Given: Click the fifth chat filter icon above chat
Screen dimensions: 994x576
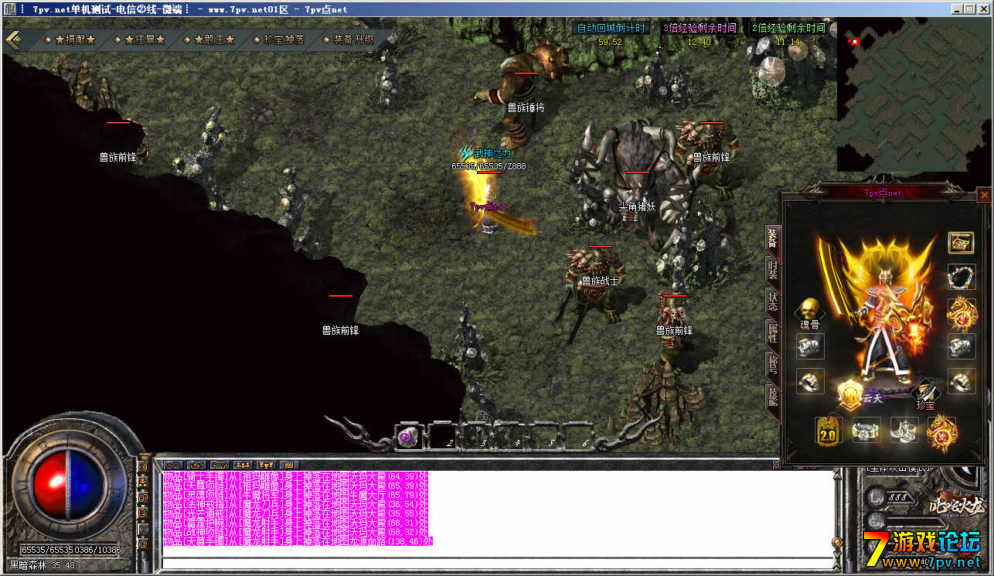Looking at the screenshot, I should pyautogui.click(x=267, y=465).
